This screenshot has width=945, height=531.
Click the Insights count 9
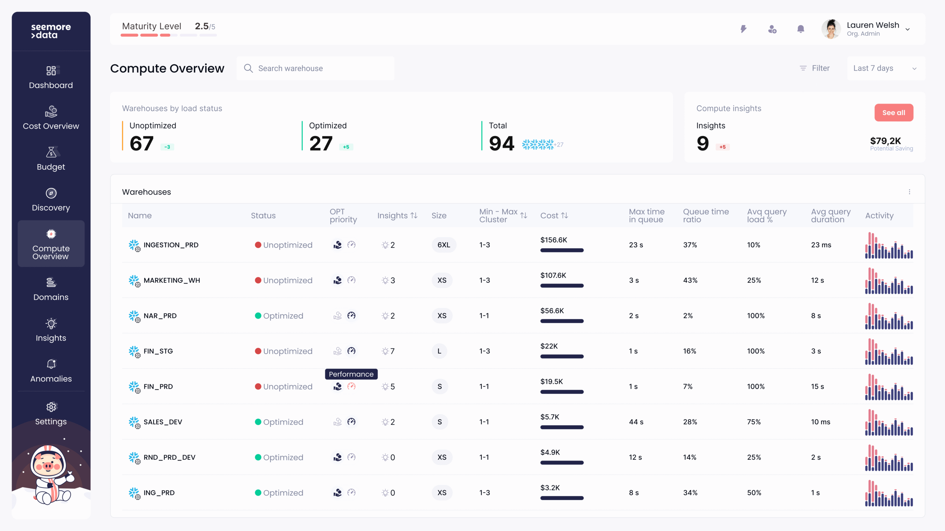coord(702,143)
